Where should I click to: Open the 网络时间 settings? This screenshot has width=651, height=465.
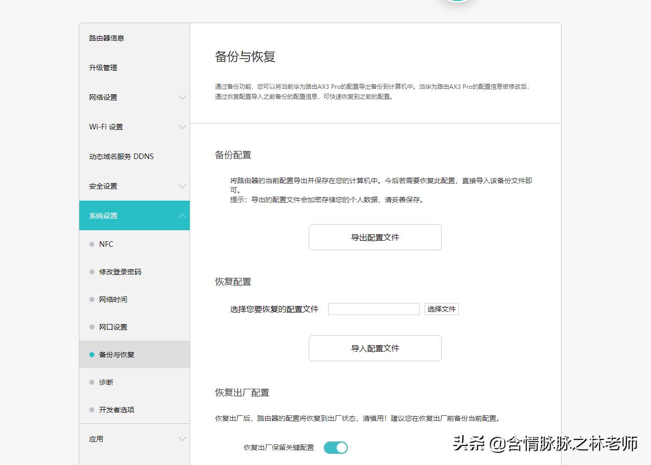pyautogui.click(x=114, y=299)
